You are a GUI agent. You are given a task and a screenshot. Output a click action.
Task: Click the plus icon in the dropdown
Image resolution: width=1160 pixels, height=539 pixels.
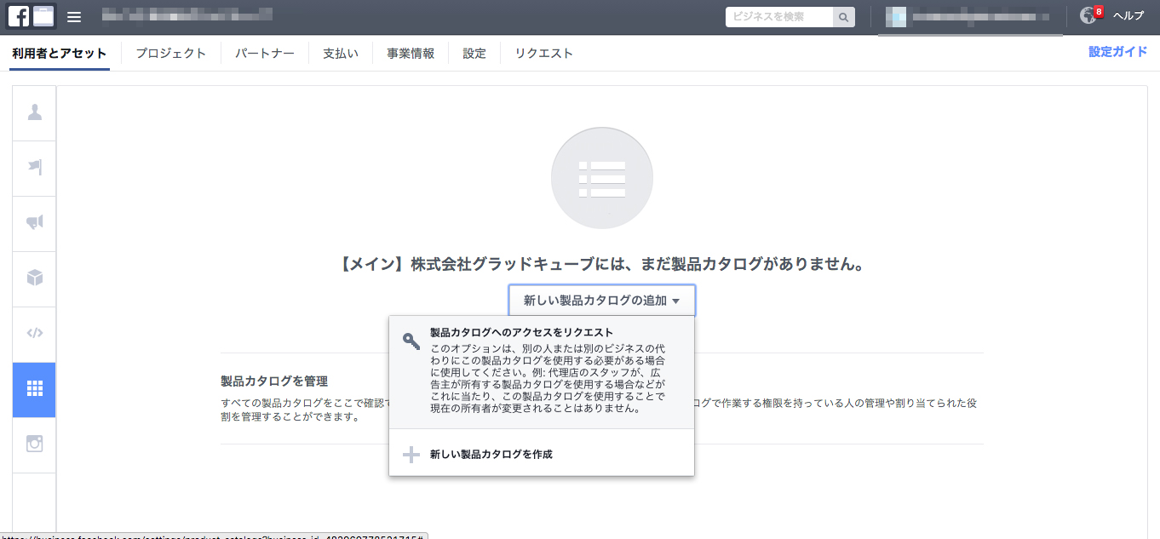click(411, 455)
